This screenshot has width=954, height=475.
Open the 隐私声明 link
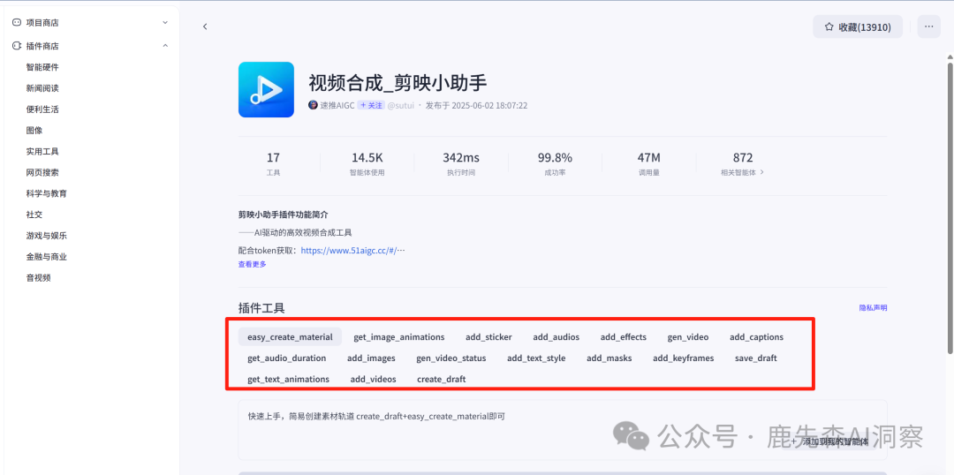(x=873, y=308)
